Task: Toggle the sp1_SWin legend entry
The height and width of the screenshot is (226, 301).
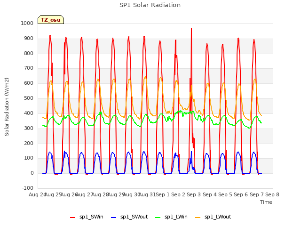Action: (x=87, y=217)
